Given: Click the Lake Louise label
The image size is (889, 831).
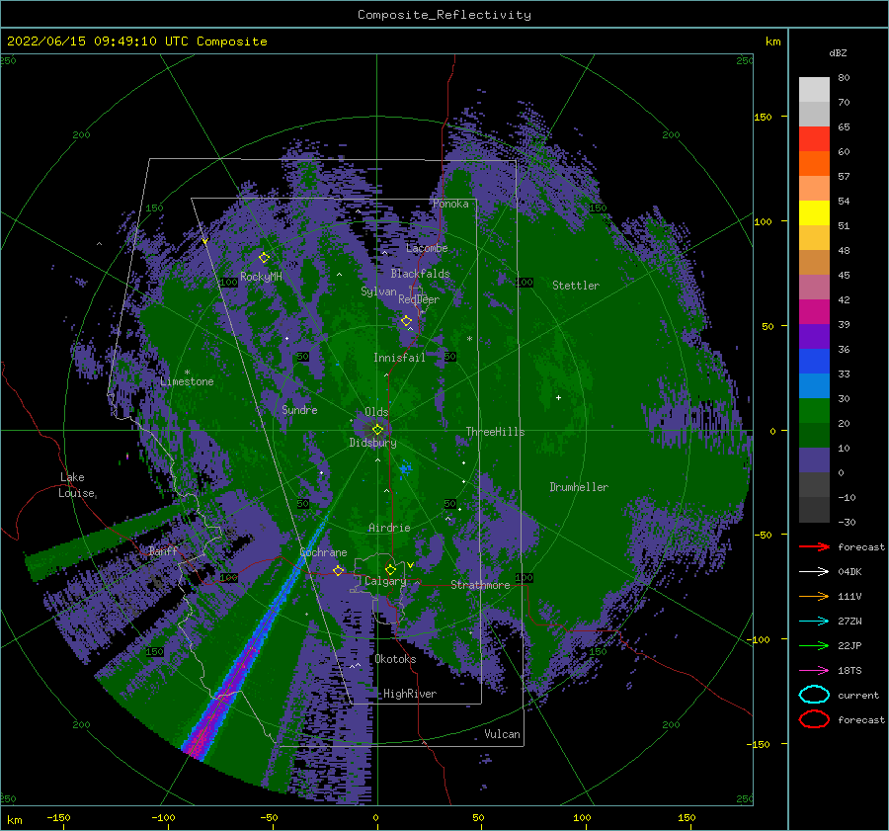Looking at the screenshot, I should click(77, 485).
